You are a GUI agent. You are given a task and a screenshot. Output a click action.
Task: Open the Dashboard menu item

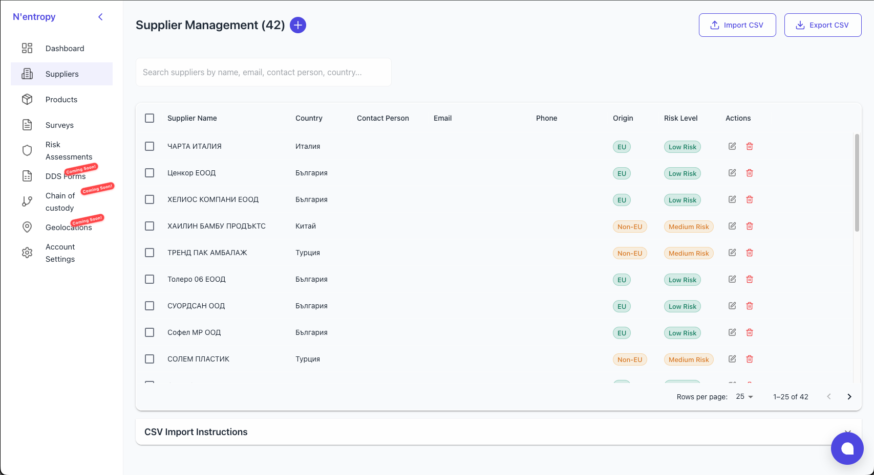tap(65, 49)
